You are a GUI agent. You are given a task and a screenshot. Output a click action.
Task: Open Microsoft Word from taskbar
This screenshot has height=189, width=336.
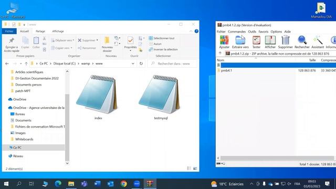coord(97,184)
